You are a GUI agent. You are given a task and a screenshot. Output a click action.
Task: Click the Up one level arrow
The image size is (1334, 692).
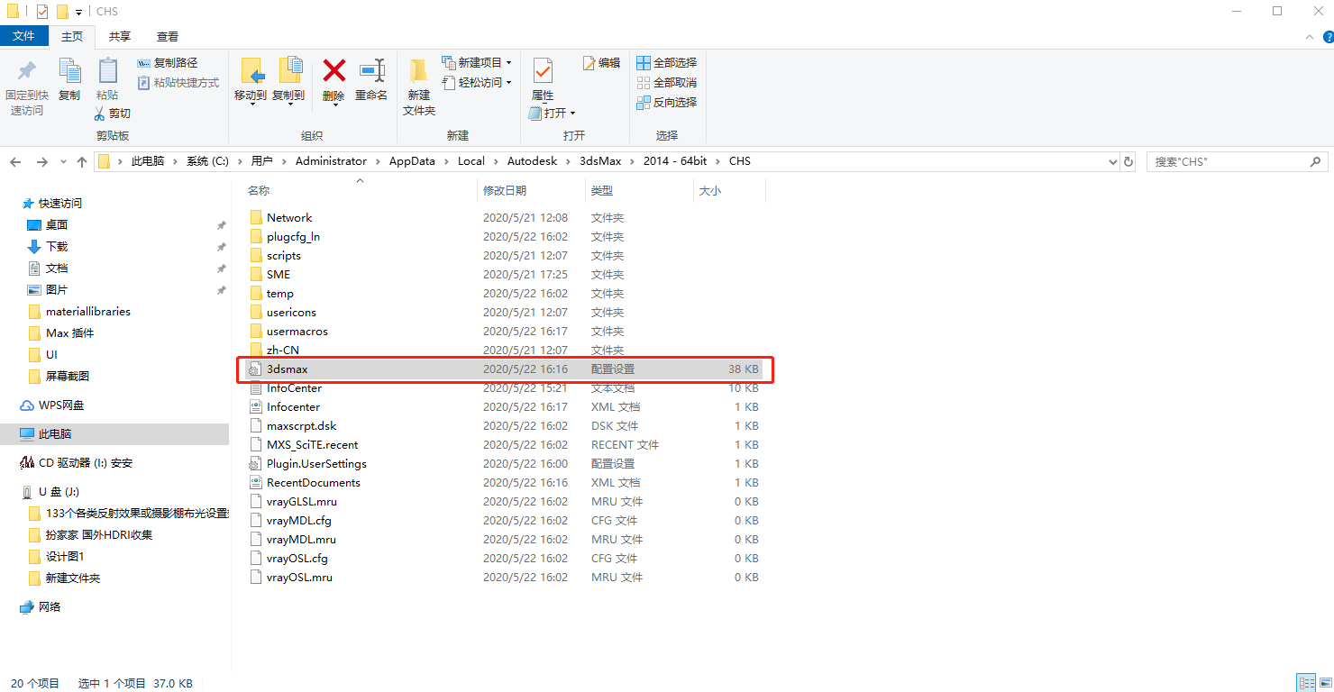(82, 162)
